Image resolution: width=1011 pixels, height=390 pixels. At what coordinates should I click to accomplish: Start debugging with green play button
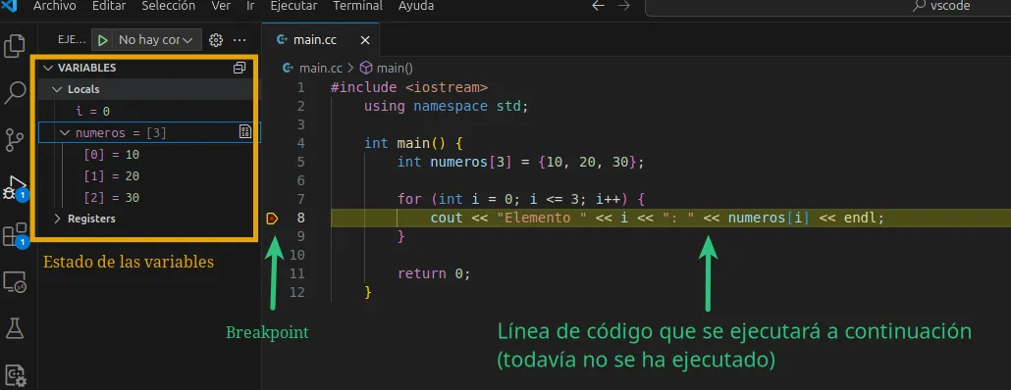[x=102, y=40]
